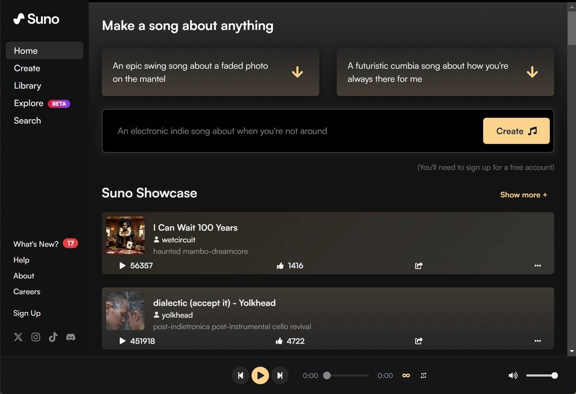
Task: Like the song dialectic (accept it) - Yolkhead
Action: click(279, 341)
